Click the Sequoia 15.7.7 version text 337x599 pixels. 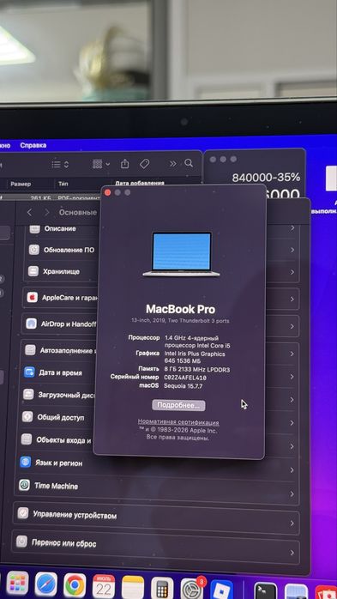184,386
